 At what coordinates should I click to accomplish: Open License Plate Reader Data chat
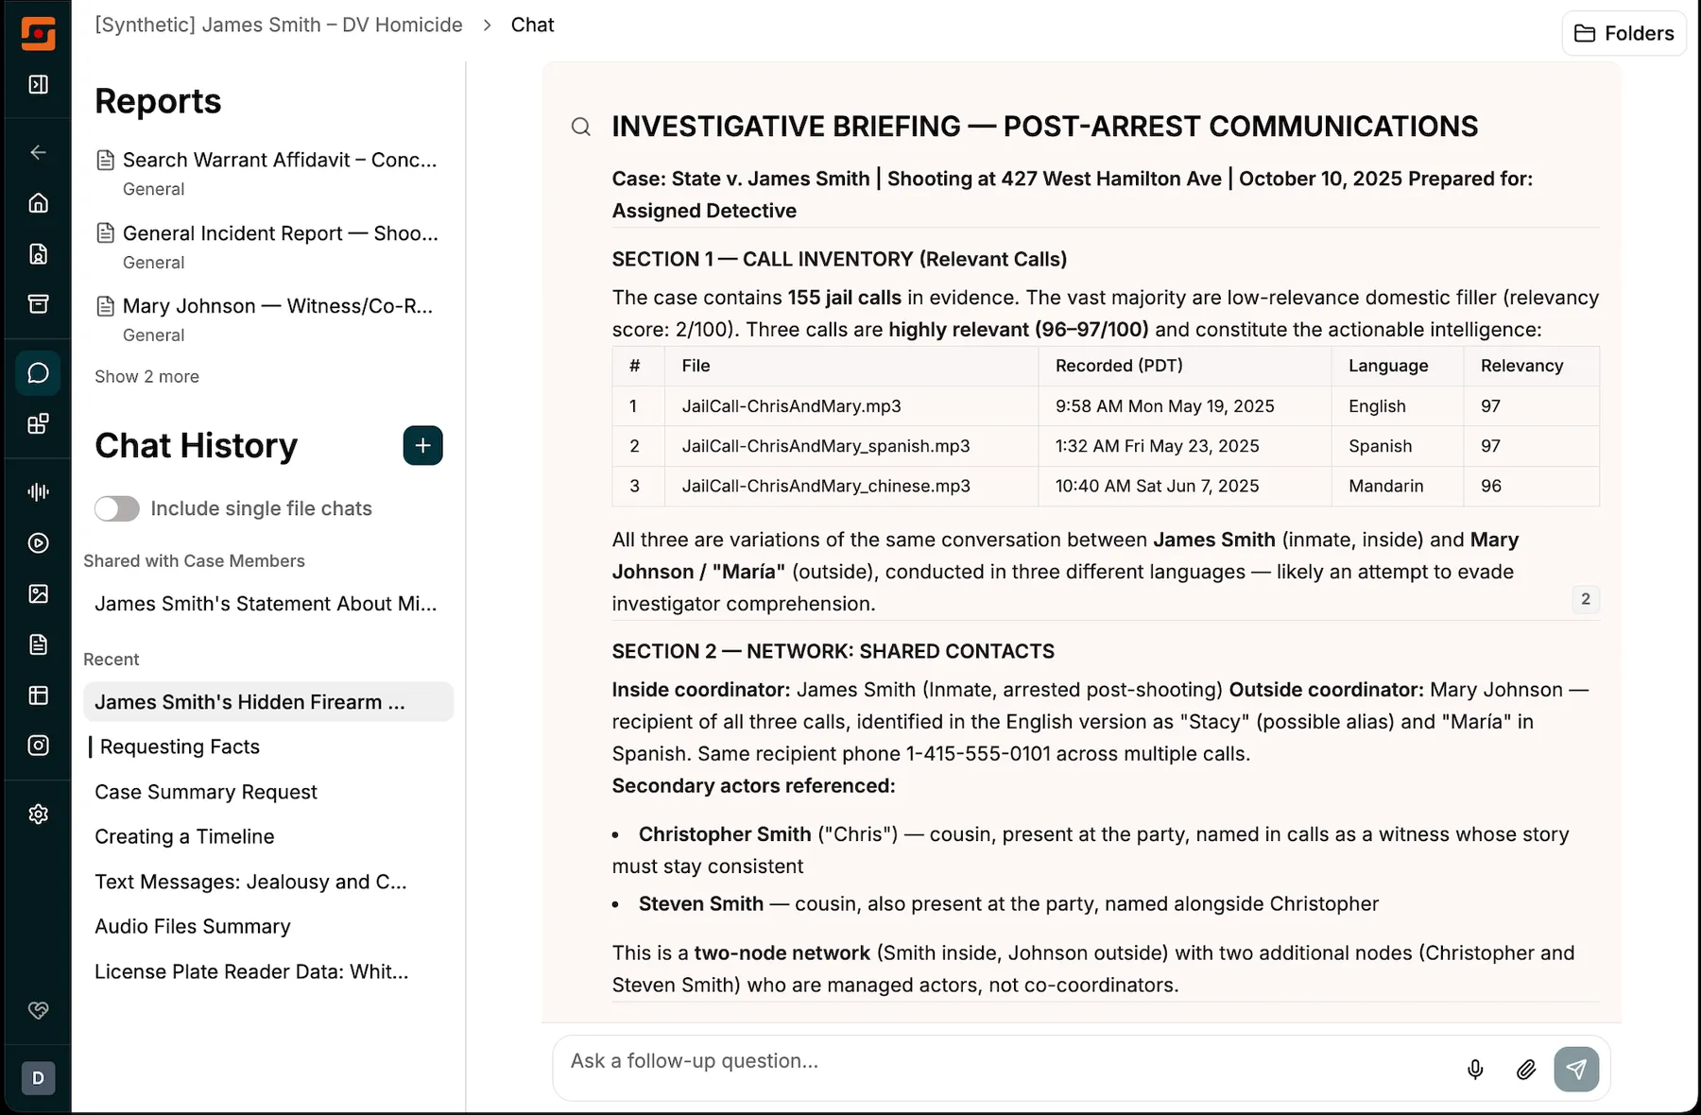(x=251, y=971)
